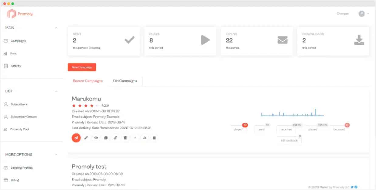Copy the Marukomu campaign link icon
This screenshot has width=376, height=190.
(x=115, y=138)
